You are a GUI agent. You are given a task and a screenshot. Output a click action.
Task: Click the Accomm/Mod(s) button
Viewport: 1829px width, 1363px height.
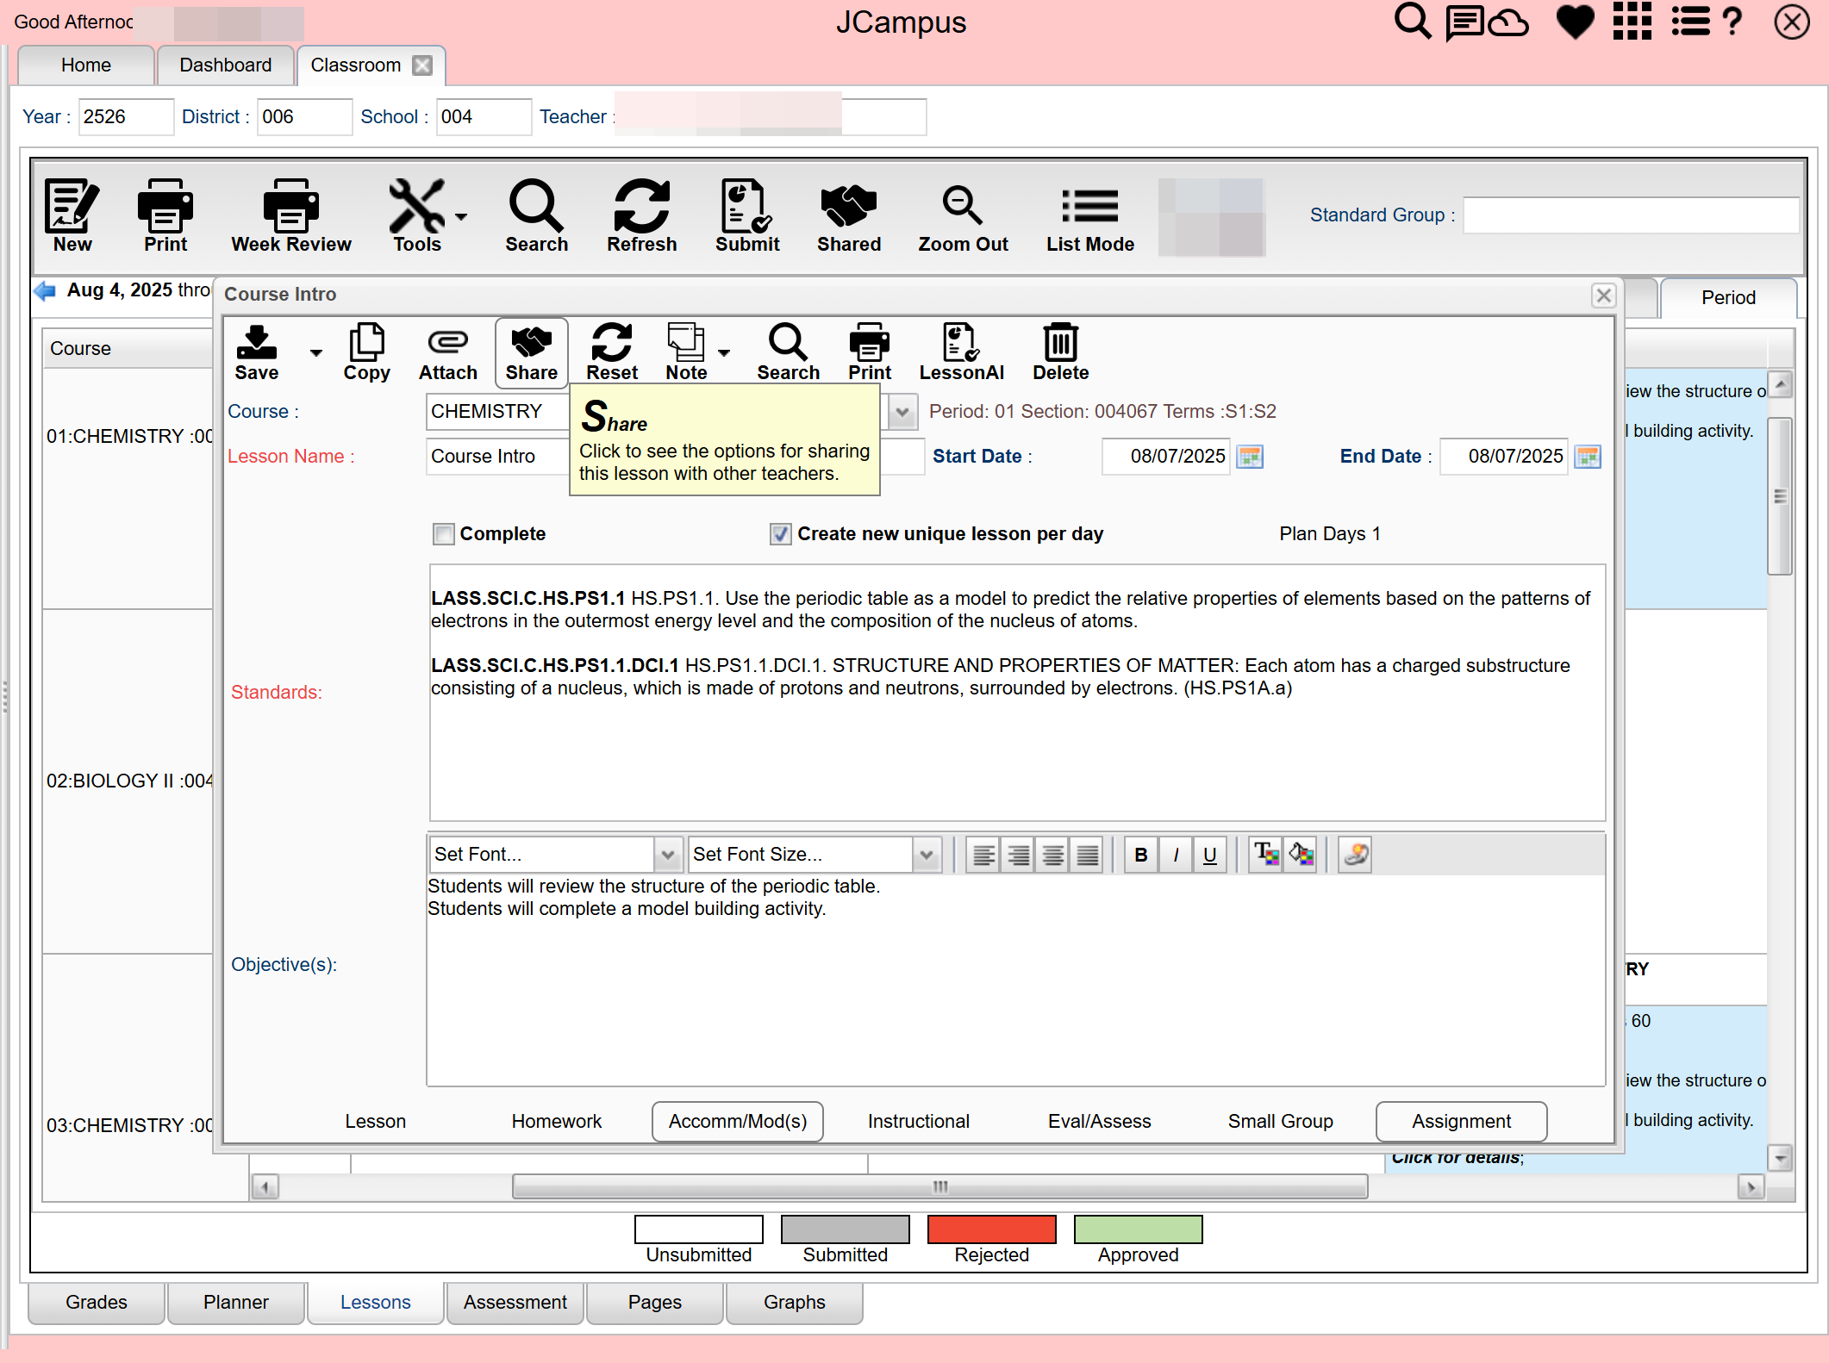pos(738,1121)
